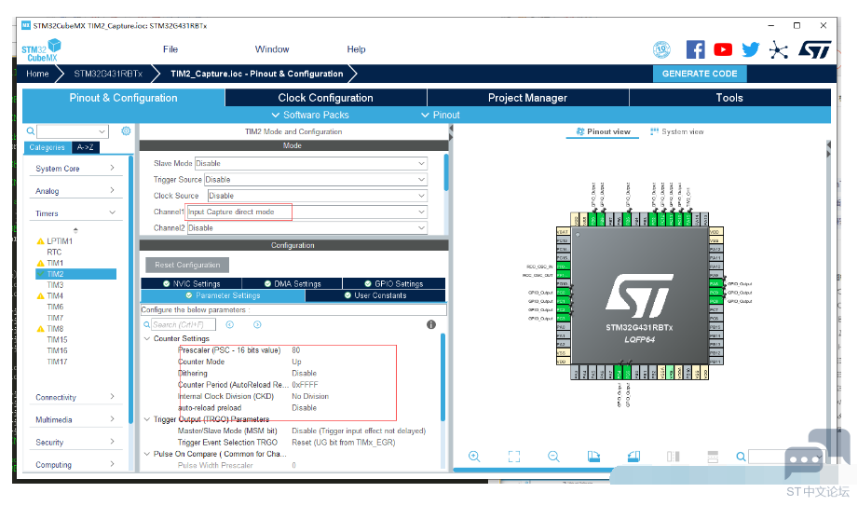Open the Facebook link icon
This screenshot has height=506, width=858.
(x=695, y=49)
